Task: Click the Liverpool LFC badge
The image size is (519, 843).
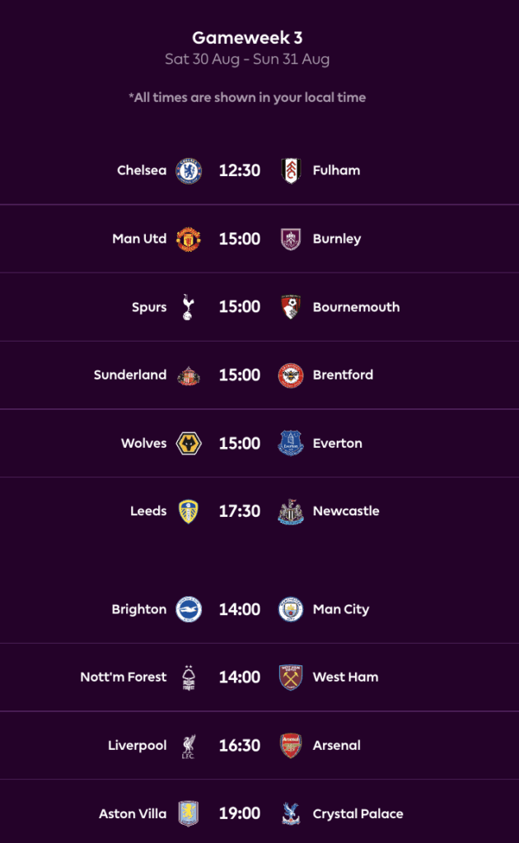Action: (187, 745)
